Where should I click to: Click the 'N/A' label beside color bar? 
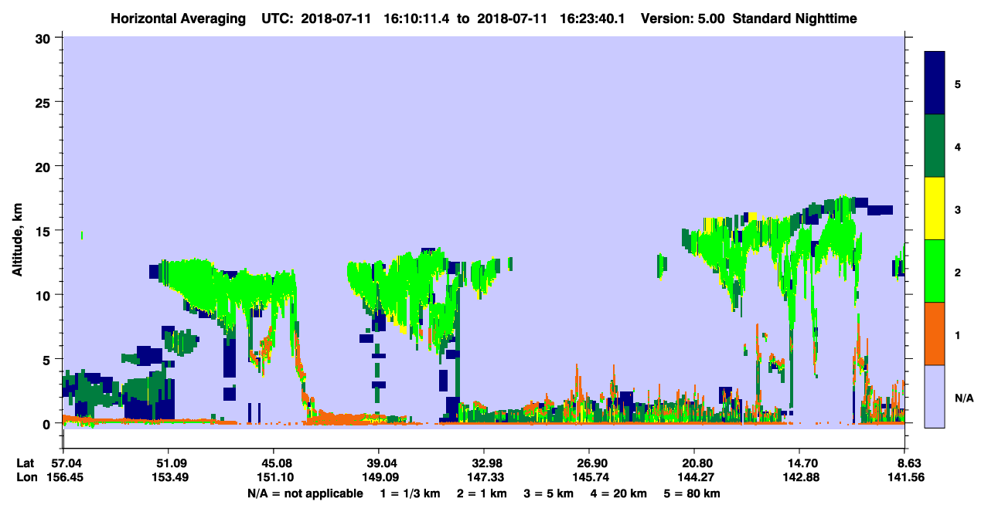[x=964, y=398]
